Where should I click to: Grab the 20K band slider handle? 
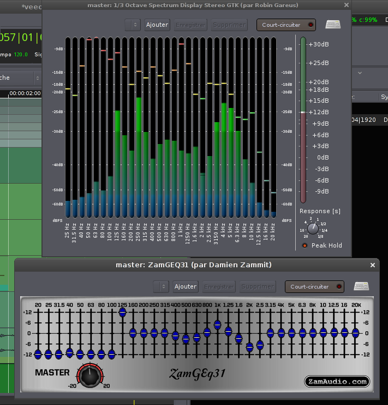tap(355, 332)
